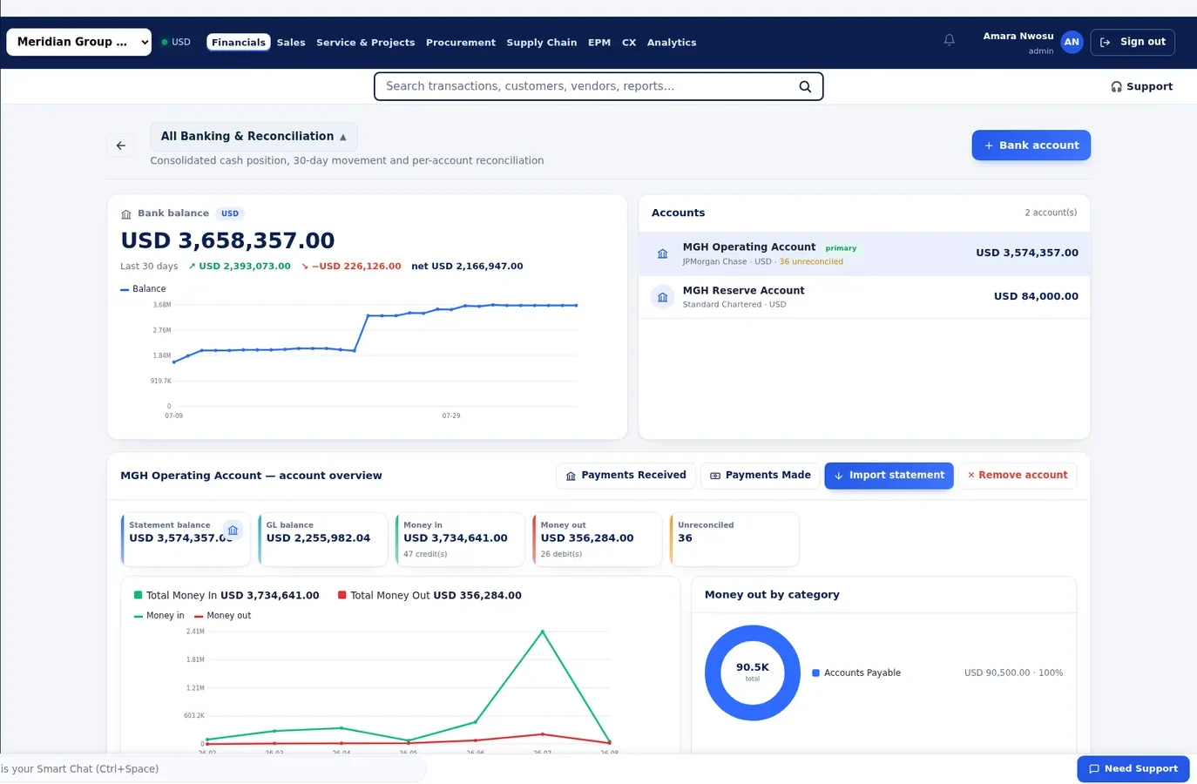Toggle Money out legend series

(222, 616)
